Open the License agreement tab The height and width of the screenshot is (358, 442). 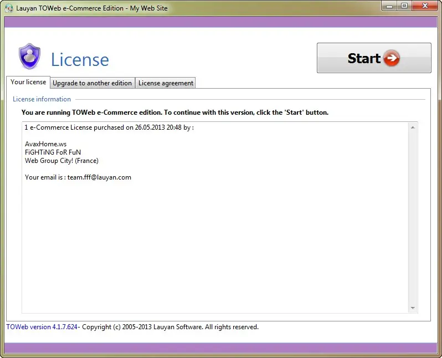(x=166, y=83)
